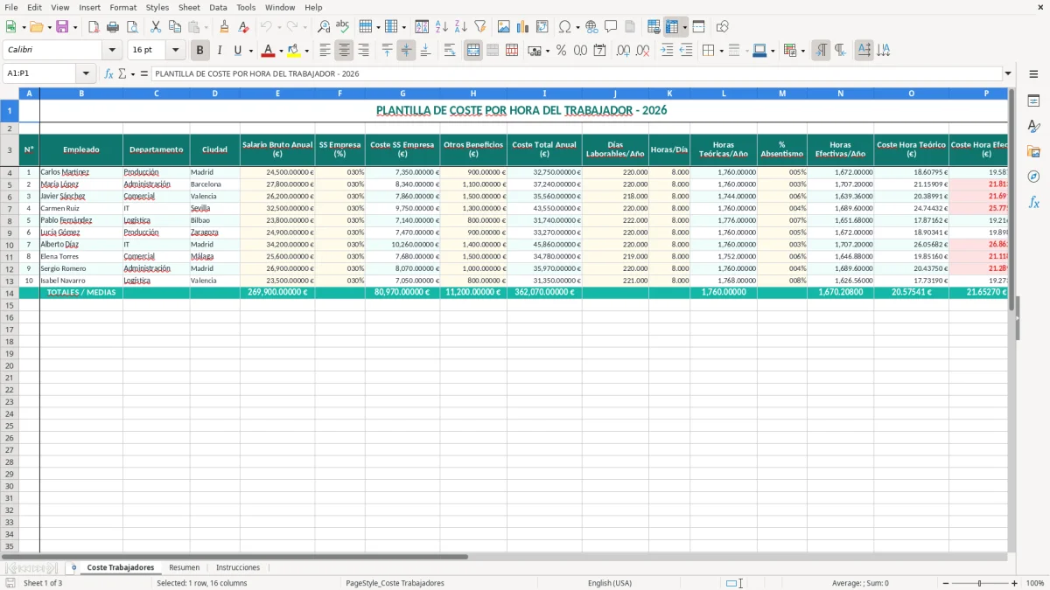Toggle Merge and Center Cells
This screenshot has height=590, width=1050.
click(x=473, y=51)
